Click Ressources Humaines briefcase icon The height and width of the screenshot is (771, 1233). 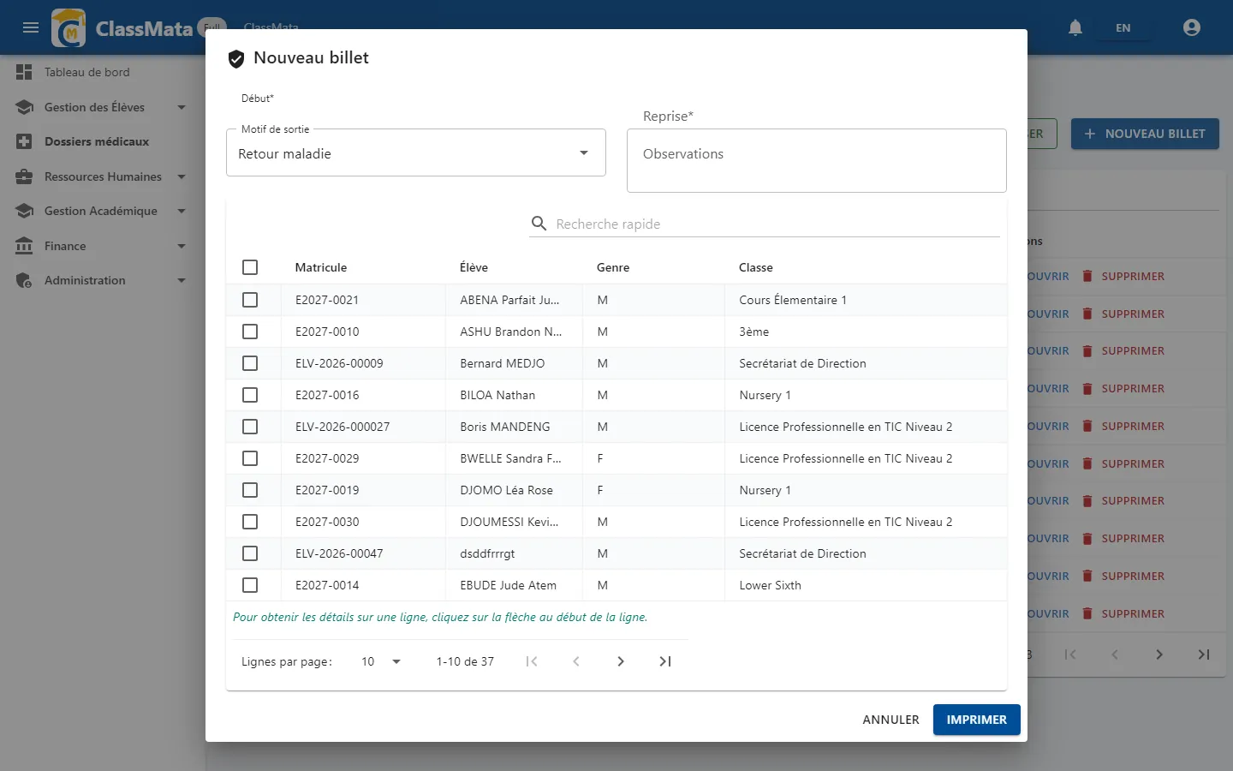[24, 176]
